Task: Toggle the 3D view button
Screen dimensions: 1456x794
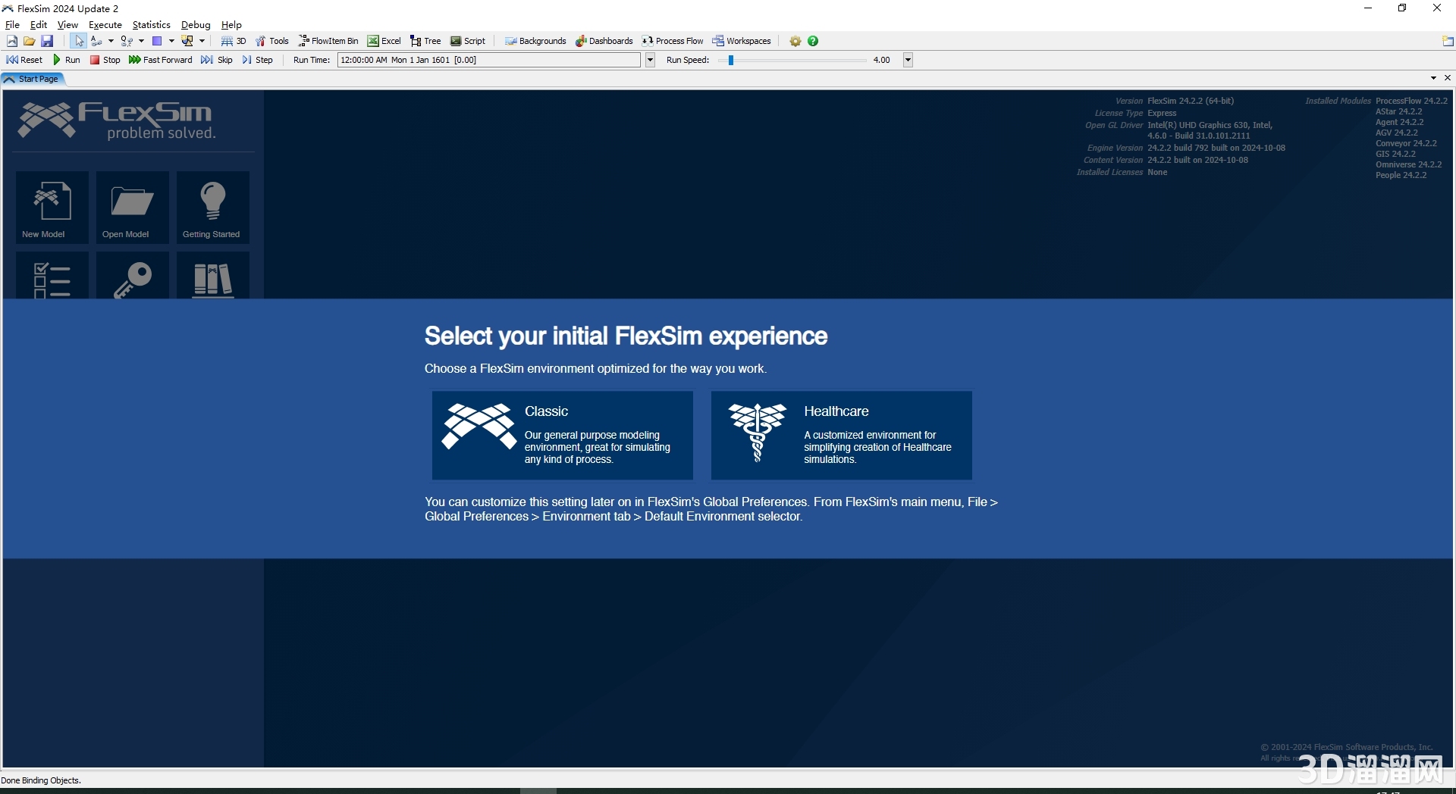Action: point(234,41)
